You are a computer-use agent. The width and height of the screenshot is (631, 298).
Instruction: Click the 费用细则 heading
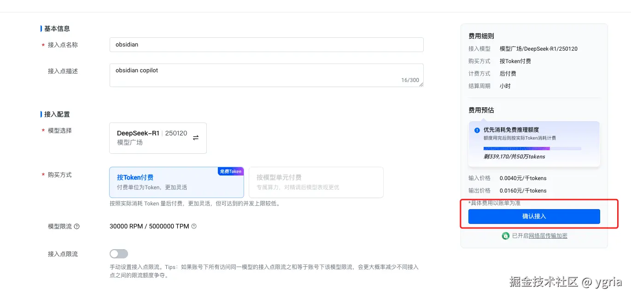[481, 36]
